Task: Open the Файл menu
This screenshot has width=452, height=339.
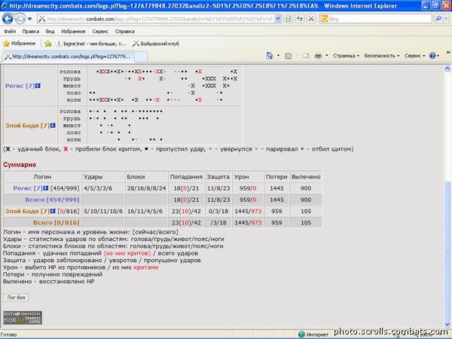Action: tap(10, 32)
